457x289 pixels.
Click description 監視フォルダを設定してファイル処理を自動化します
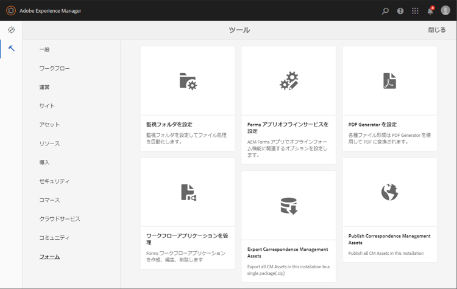coord(186,138)
